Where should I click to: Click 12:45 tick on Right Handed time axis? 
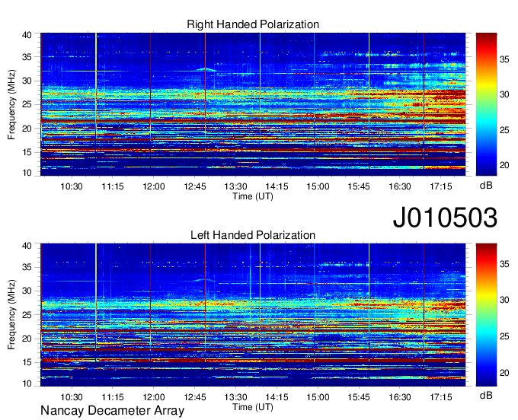pyautogui.click(x=195, y=186)
